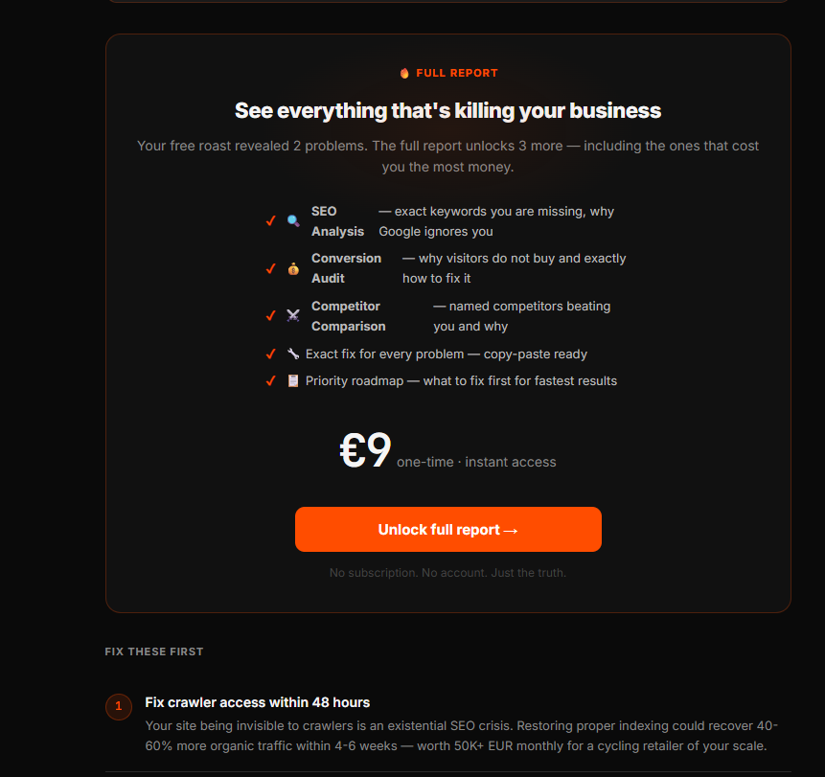Click the magnifying glass SEO Analysis icon
The width and height of the screenshot is (825, 777).
click(293, 221)
